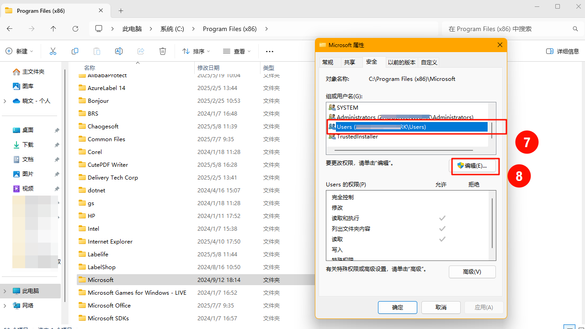
Task: Click the 取消 button
Action: click(441, 307)
